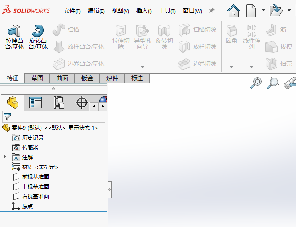Expand the Linear Pattern dropdown arrow

pyautogui.click(x=251, y=67)
